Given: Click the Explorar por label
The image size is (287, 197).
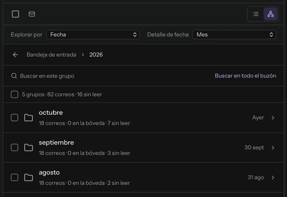Looking at the screenshot, I should (x=26, y=34).
